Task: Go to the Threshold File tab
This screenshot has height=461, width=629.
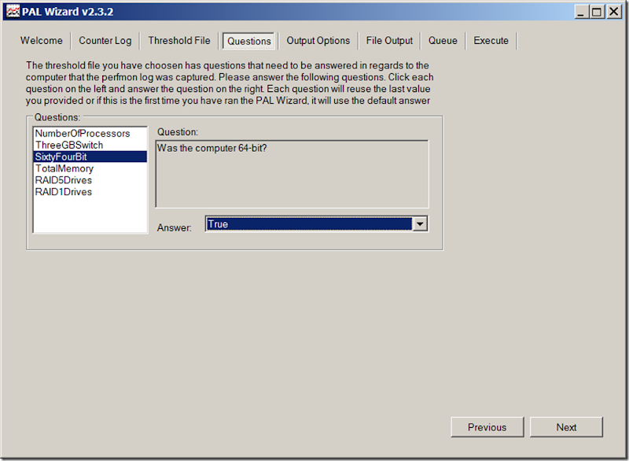Action: tap(179, 41)
